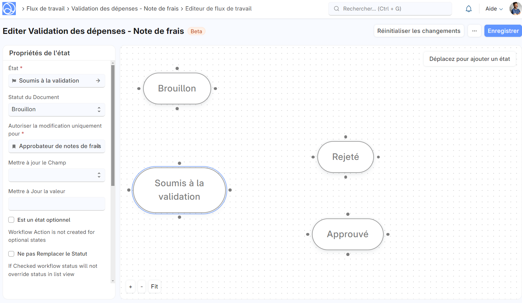This screenshot has height=303, width=522.
Task: Click the app logo home icon
Action: coord(9,9)
